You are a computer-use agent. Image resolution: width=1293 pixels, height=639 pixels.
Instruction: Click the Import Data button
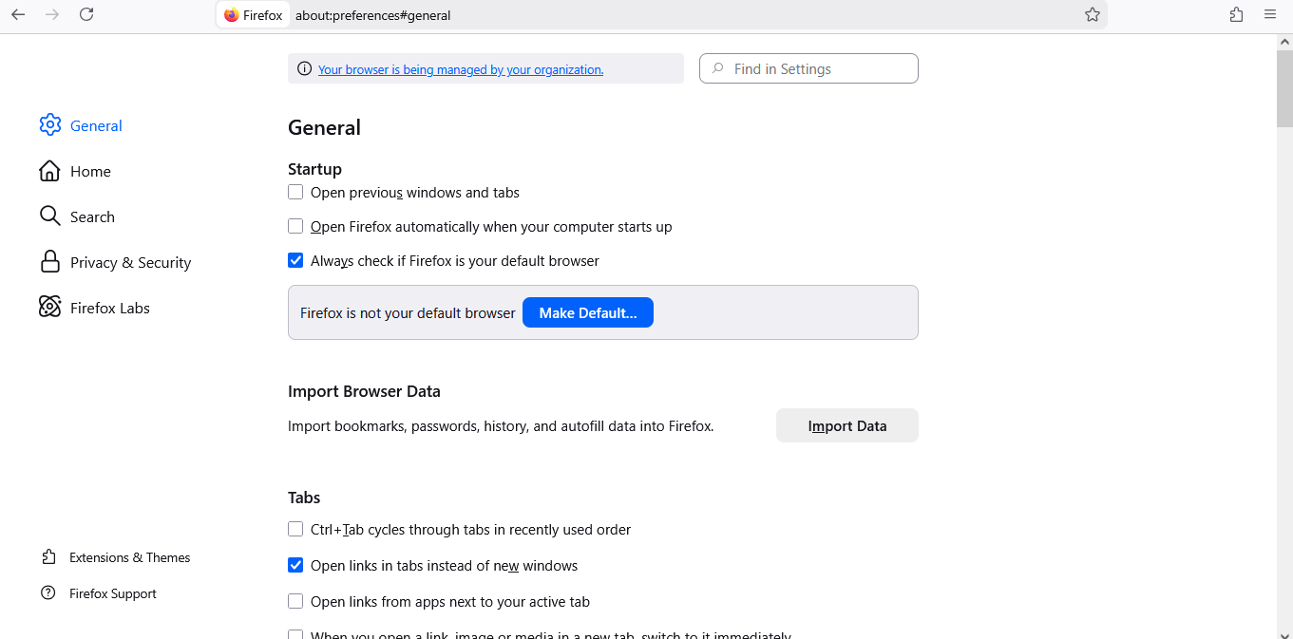[846, 425]
